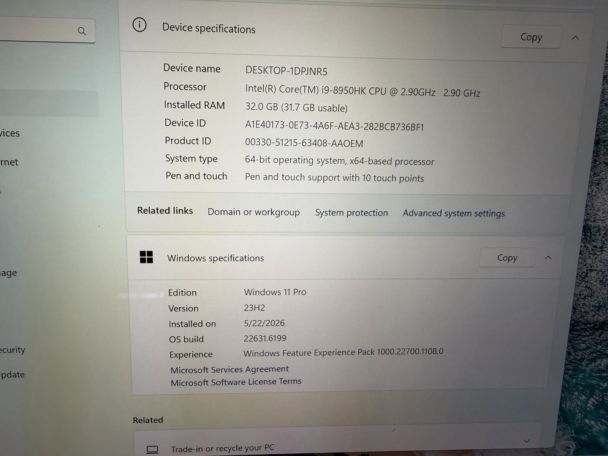Click the Windows logo icon beside Windows specifications
Viewport: 608px width, 456px height.
(x=146, y=257)
